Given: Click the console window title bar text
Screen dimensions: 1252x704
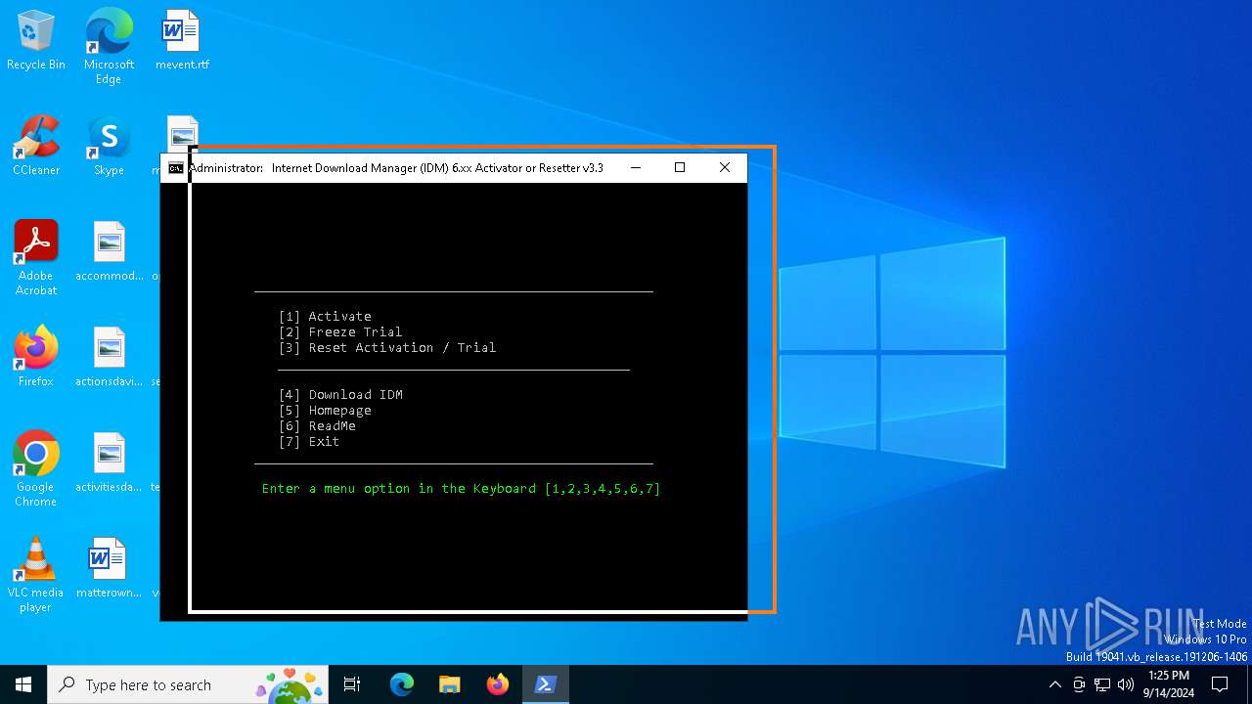Looking at the screenshot, I should tap(396, 168).
